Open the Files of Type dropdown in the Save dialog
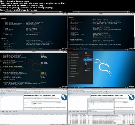135x125 pixels. pos(103,112)
